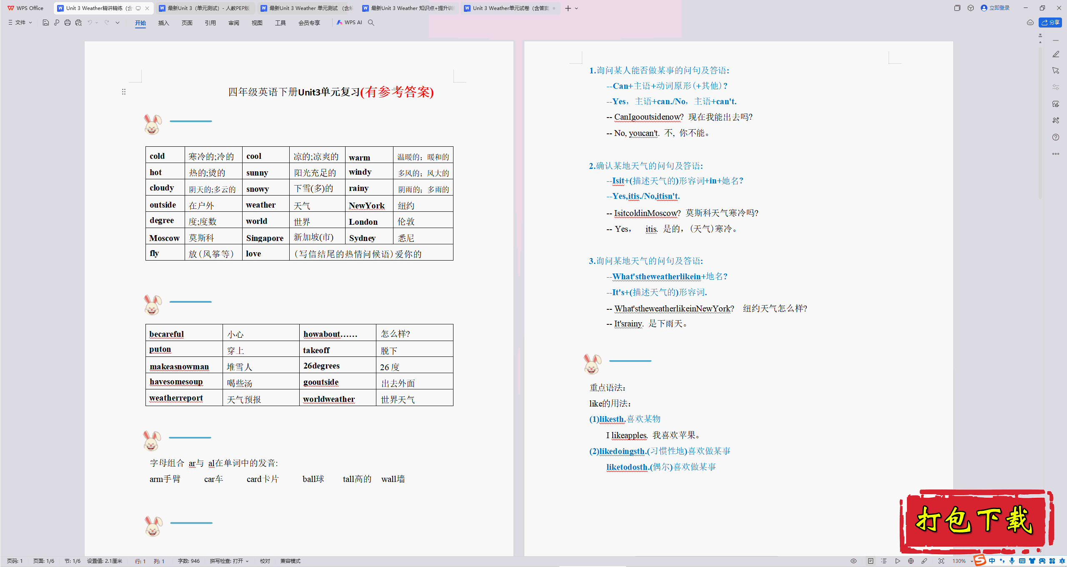The width and height of the screenshot is (1067, 567).
Task: Toggle Sogou Chinese/English input mode
Action: [992, 561]
